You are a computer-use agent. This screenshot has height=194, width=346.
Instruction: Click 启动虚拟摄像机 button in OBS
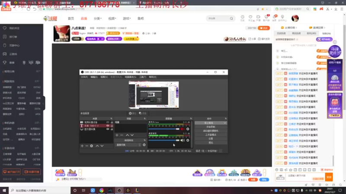tap(211, 131)
